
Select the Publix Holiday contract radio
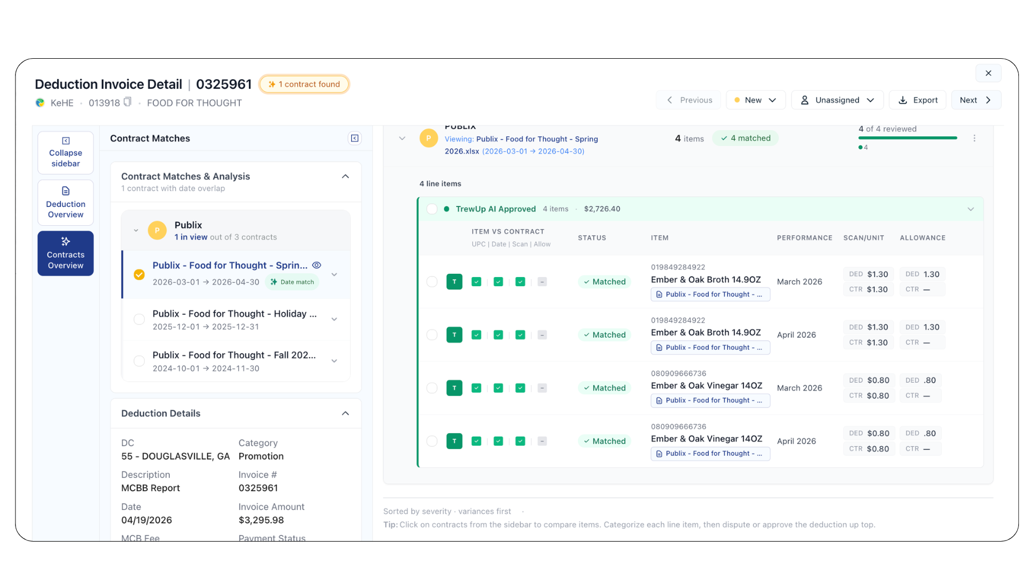(x=139, y=319)
